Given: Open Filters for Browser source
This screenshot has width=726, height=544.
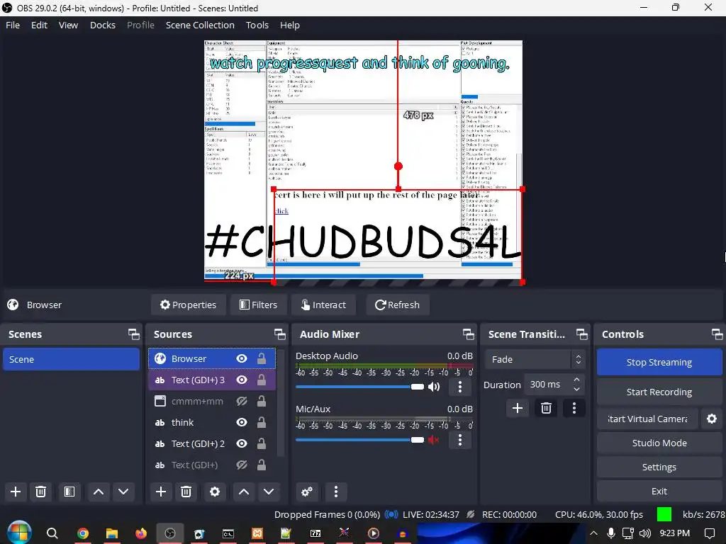Looking at the screenshot, I should [x=258, y=305].
